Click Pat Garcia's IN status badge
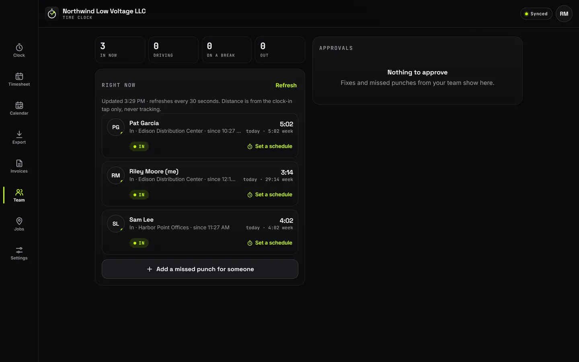Screen dimensions: 579x362 coord(139,146)
